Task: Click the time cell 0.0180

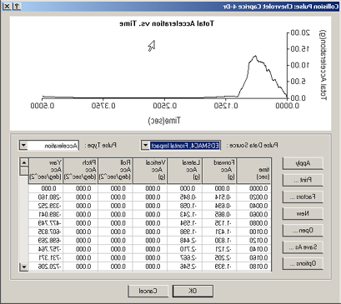Action: pyautogui.click(x=253, y=267)
